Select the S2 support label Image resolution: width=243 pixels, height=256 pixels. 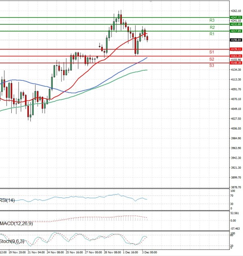(211, 59)
